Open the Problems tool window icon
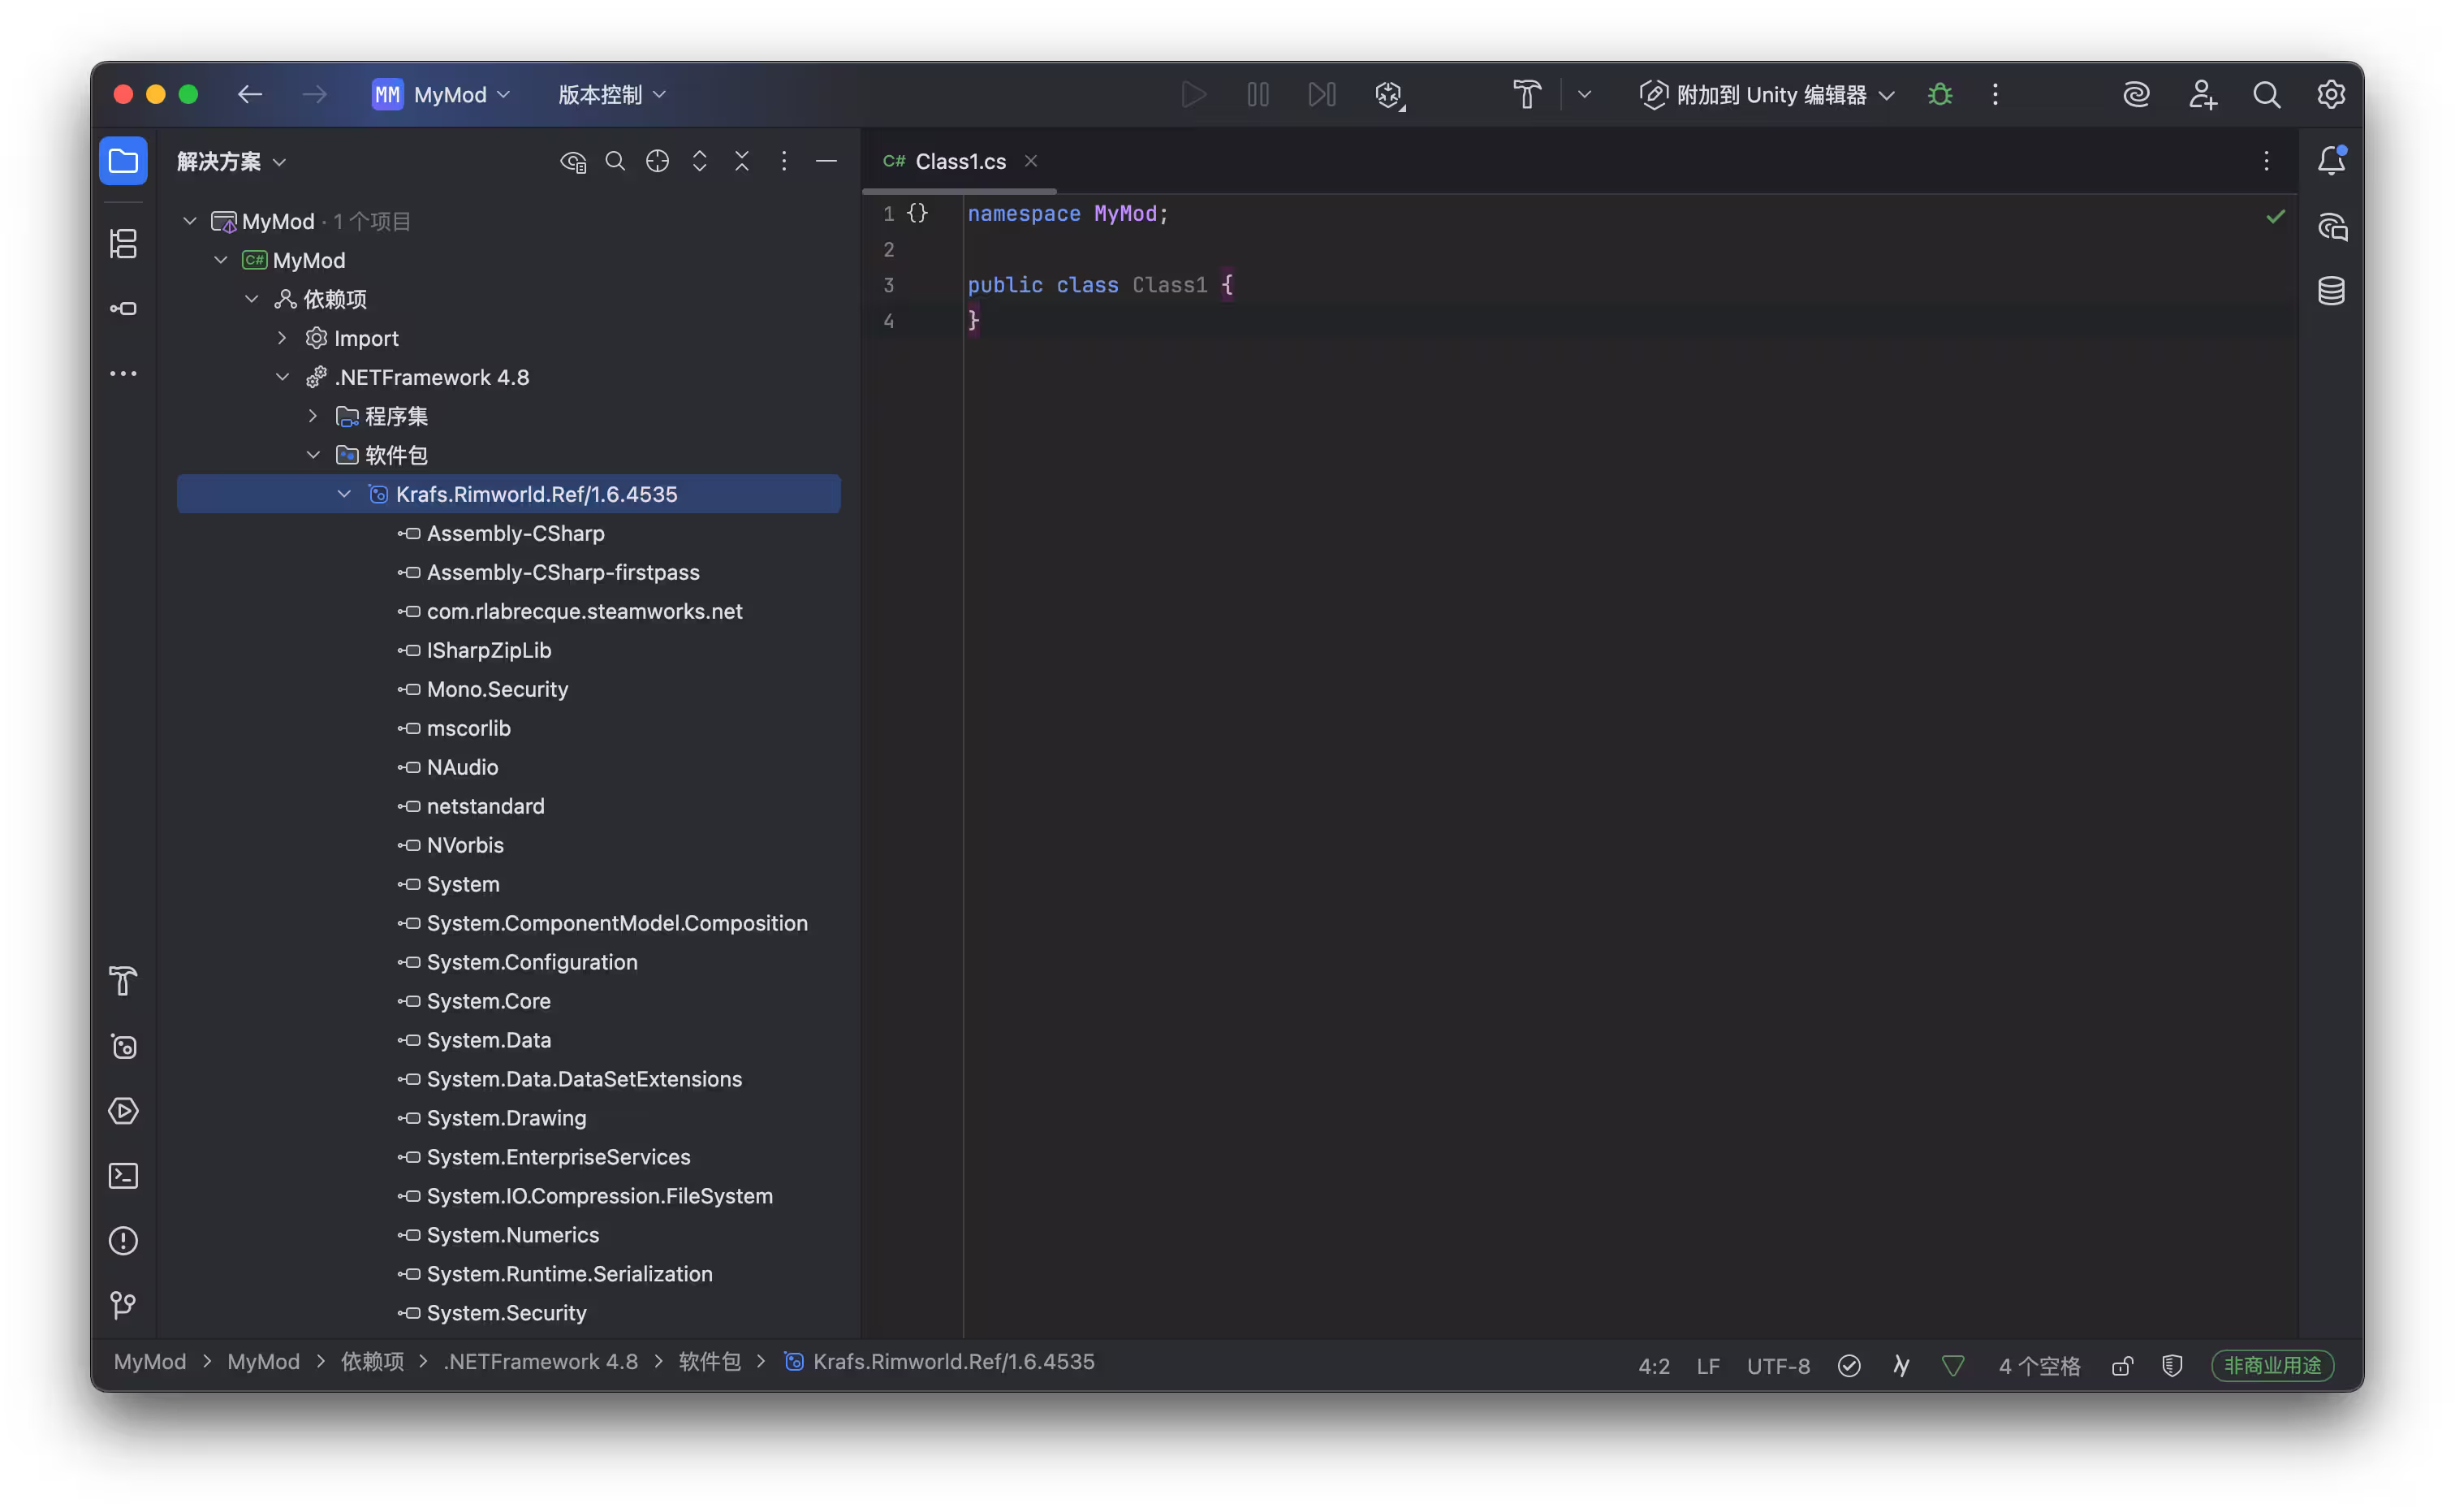This screenshot has width=2455, height=1512. click(123, 1240)
